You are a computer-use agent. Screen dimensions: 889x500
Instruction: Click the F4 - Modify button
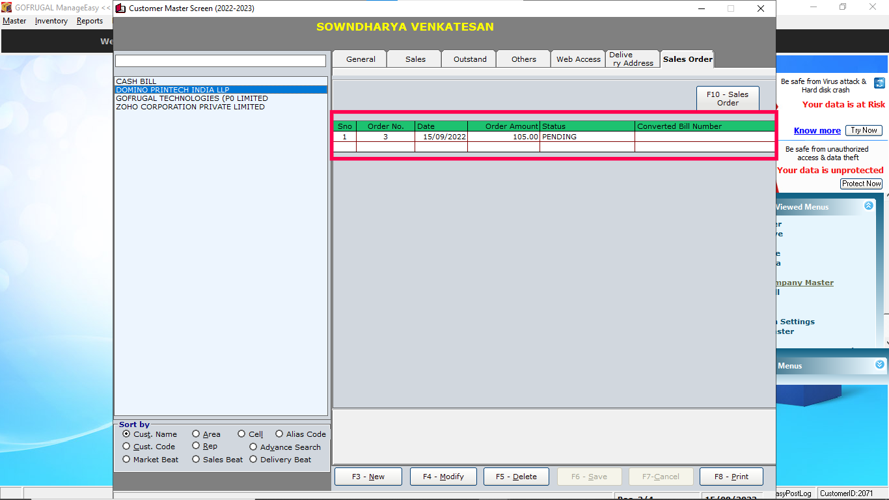pyautogui.click(x=443, y=477)
